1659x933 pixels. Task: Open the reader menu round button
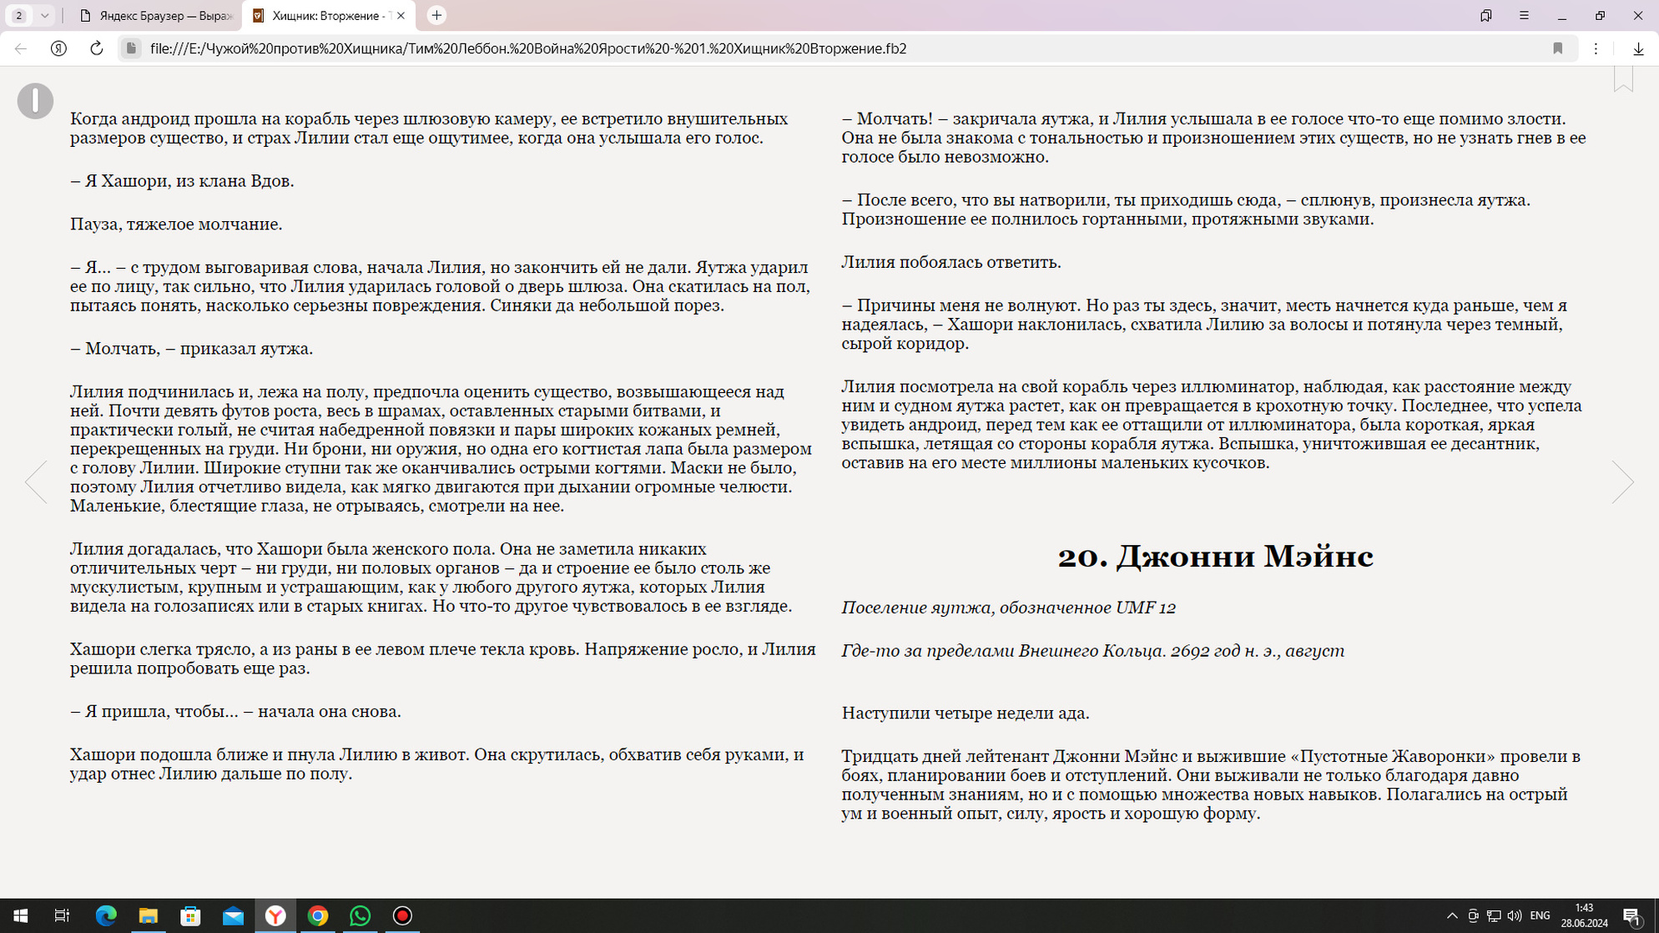tap(35, 101)
